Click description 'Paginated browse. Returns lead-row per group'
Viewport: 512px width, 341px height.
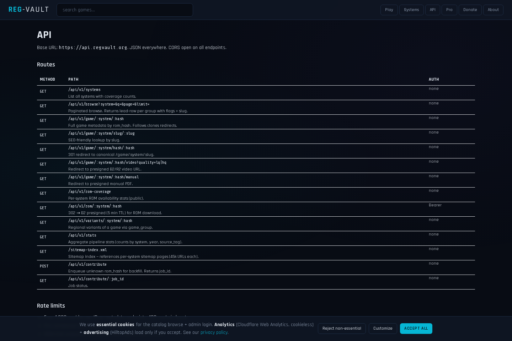(x=128, y=111)
